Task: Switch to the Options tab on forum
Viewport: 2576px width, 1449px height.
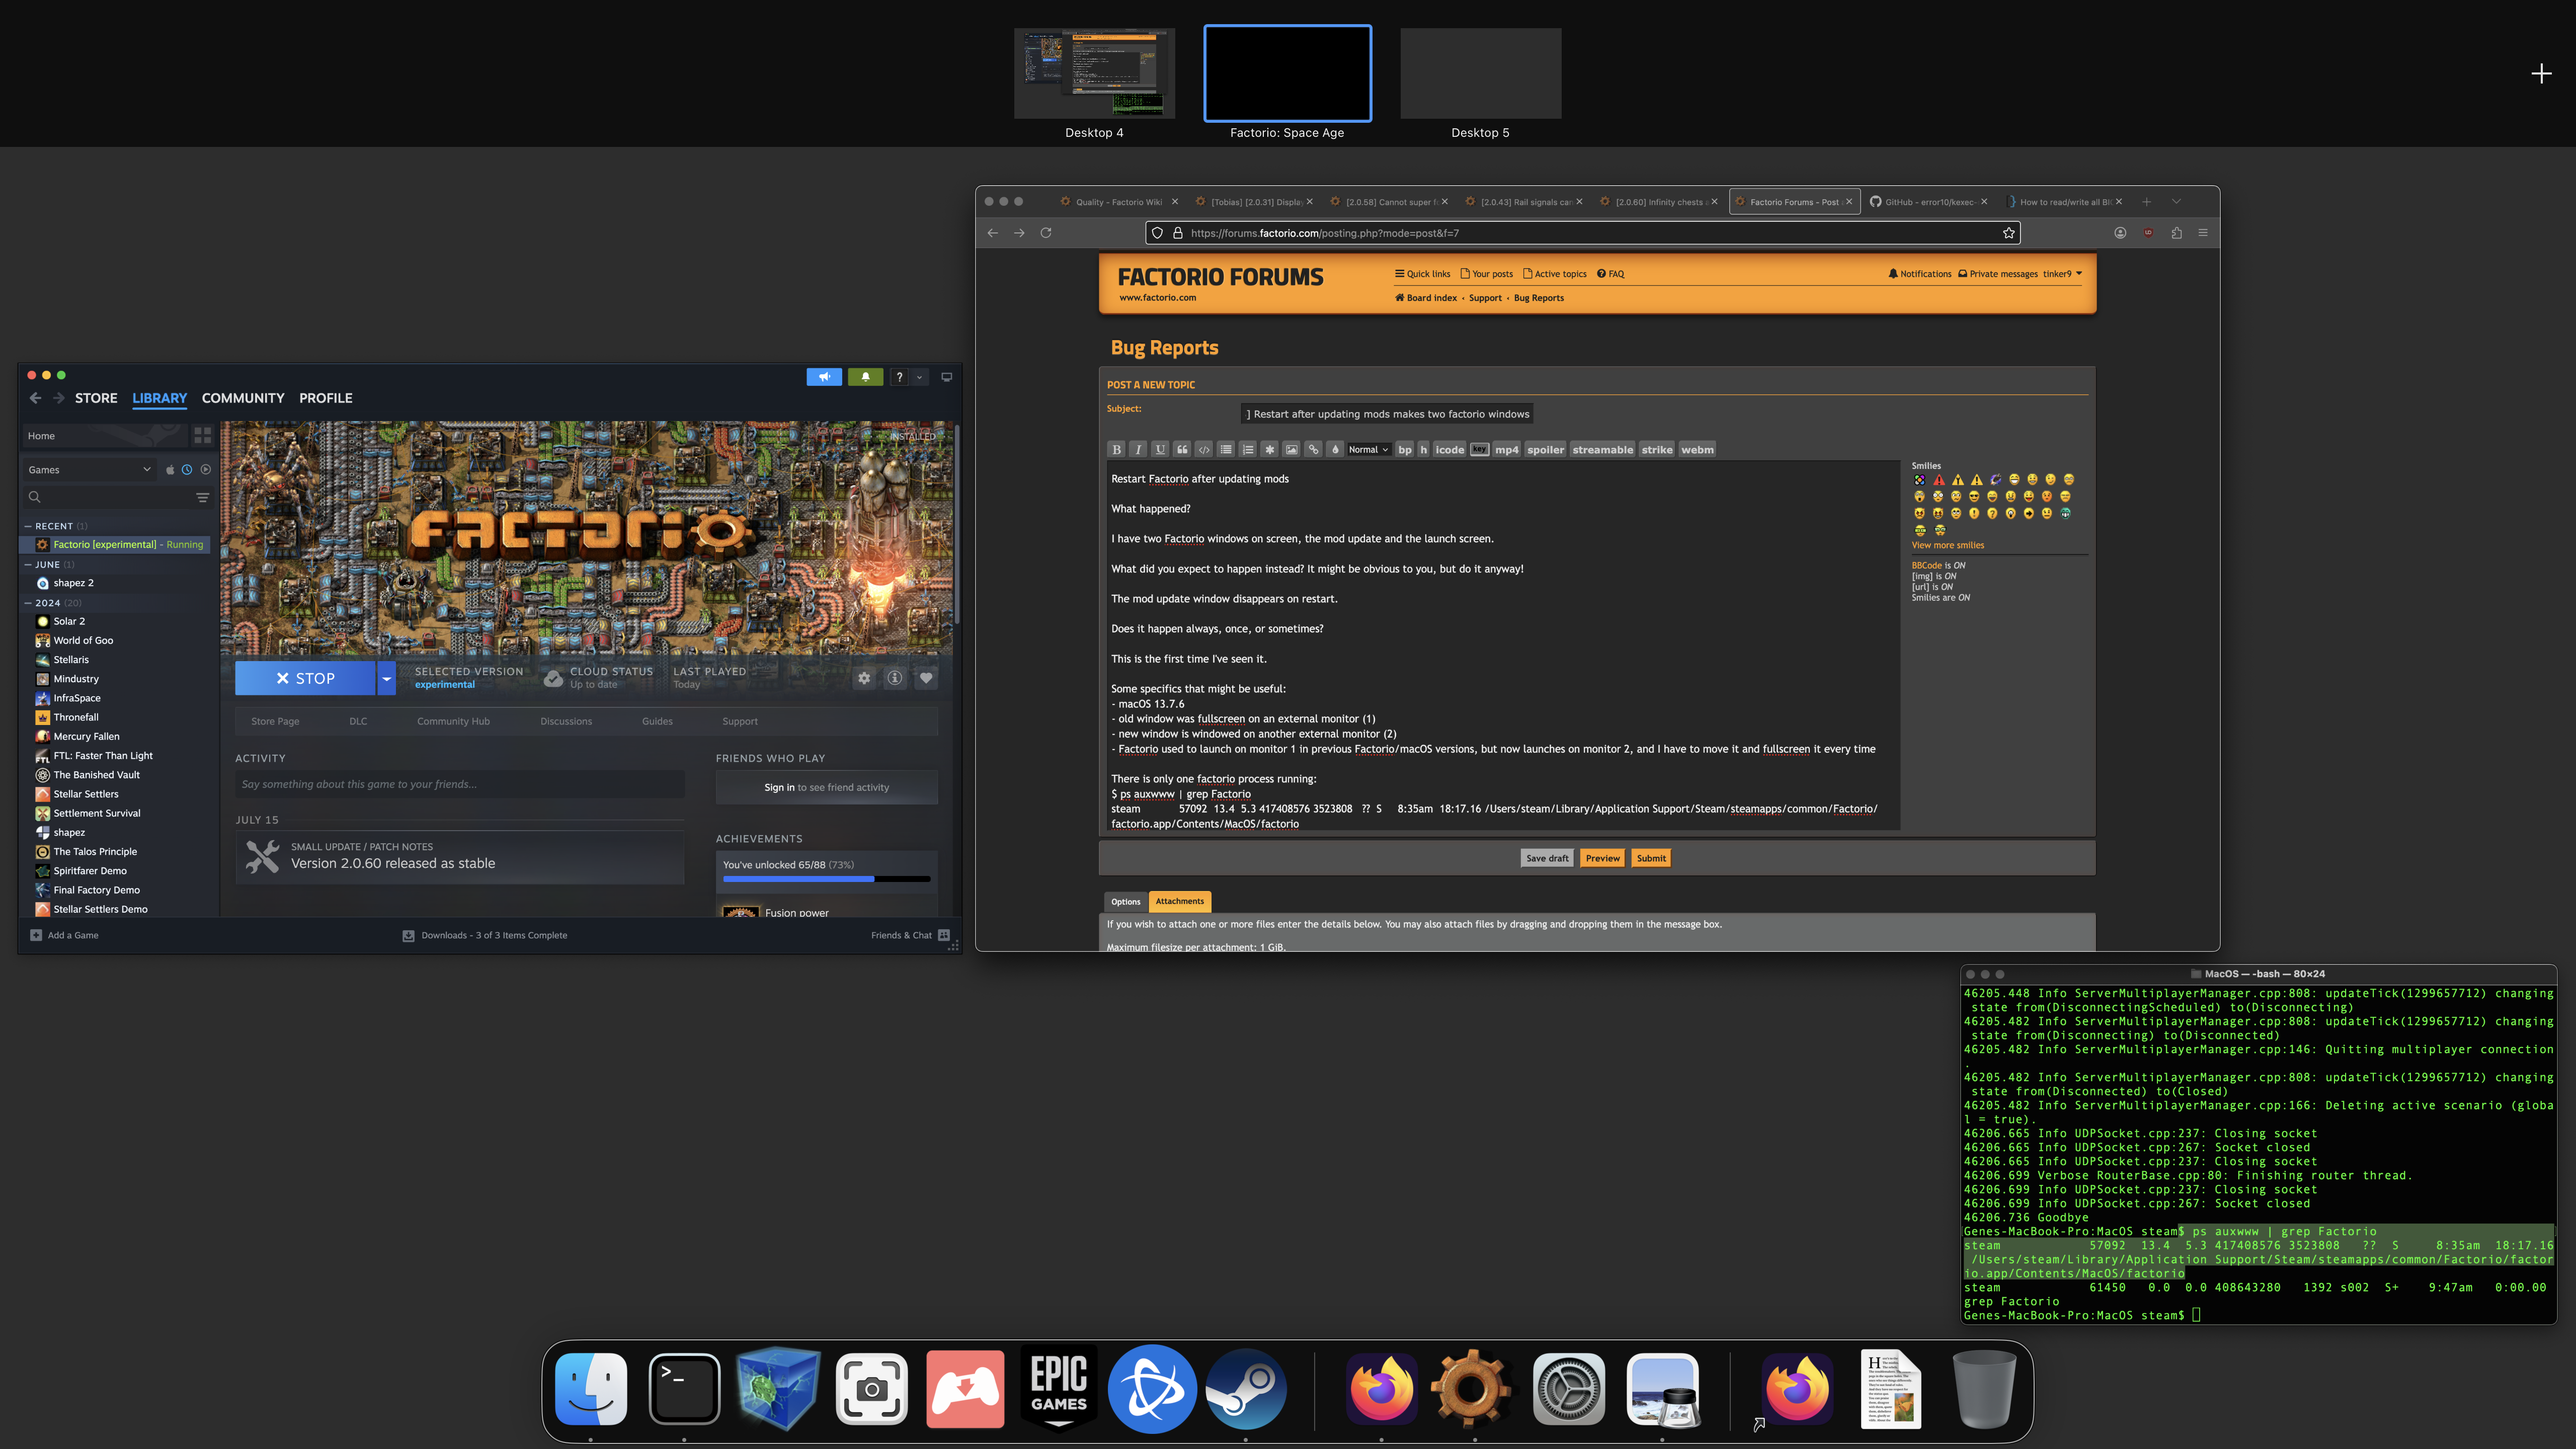Action: (1125, 902)
